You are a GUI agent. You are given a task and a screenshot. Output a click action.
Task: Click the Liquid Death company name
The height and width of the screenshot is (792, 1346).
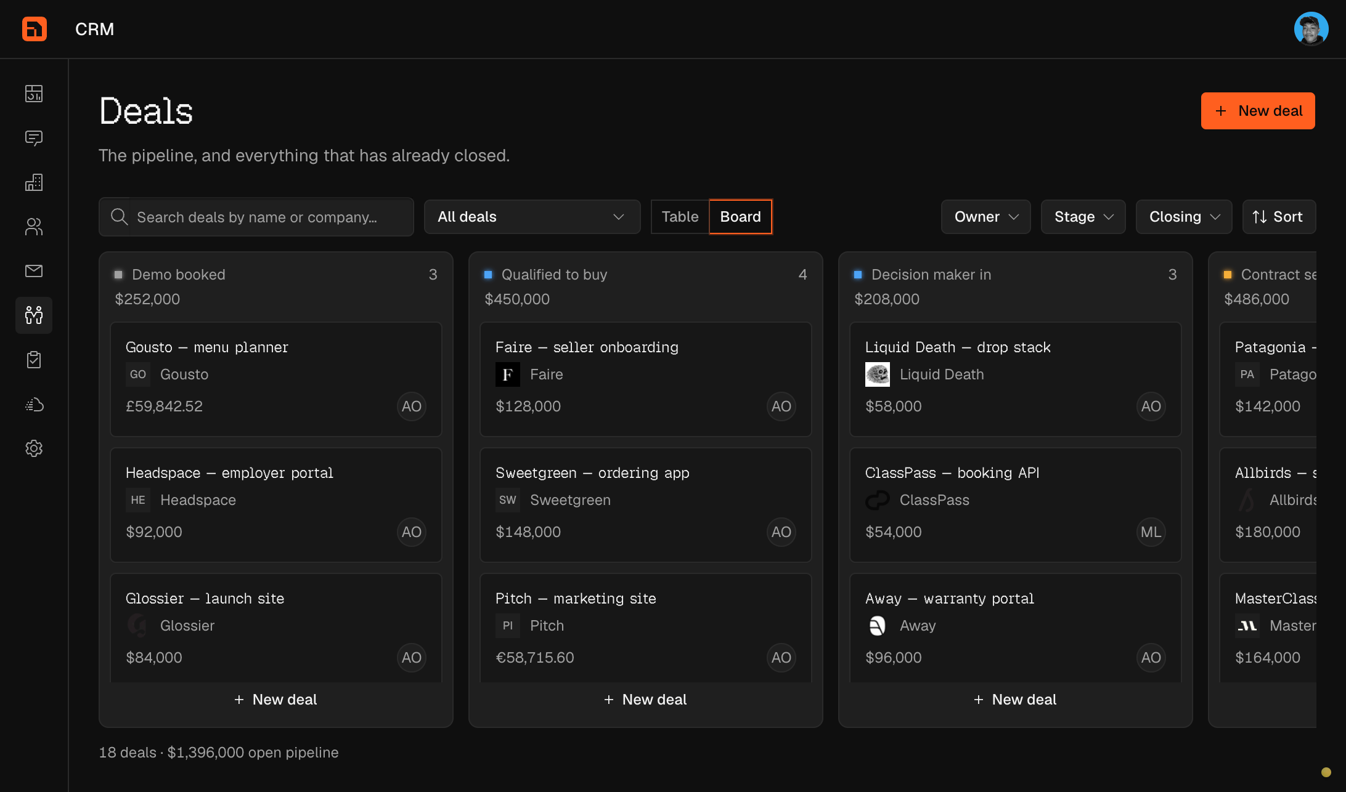[x=942, y=374]
